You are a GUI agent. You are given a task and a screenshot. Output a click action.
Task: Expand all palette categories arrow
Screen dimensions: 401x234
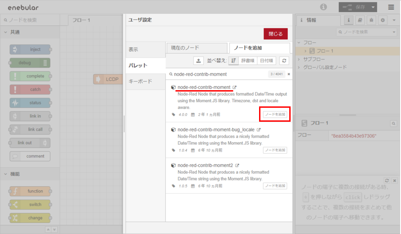click(54, 229)
